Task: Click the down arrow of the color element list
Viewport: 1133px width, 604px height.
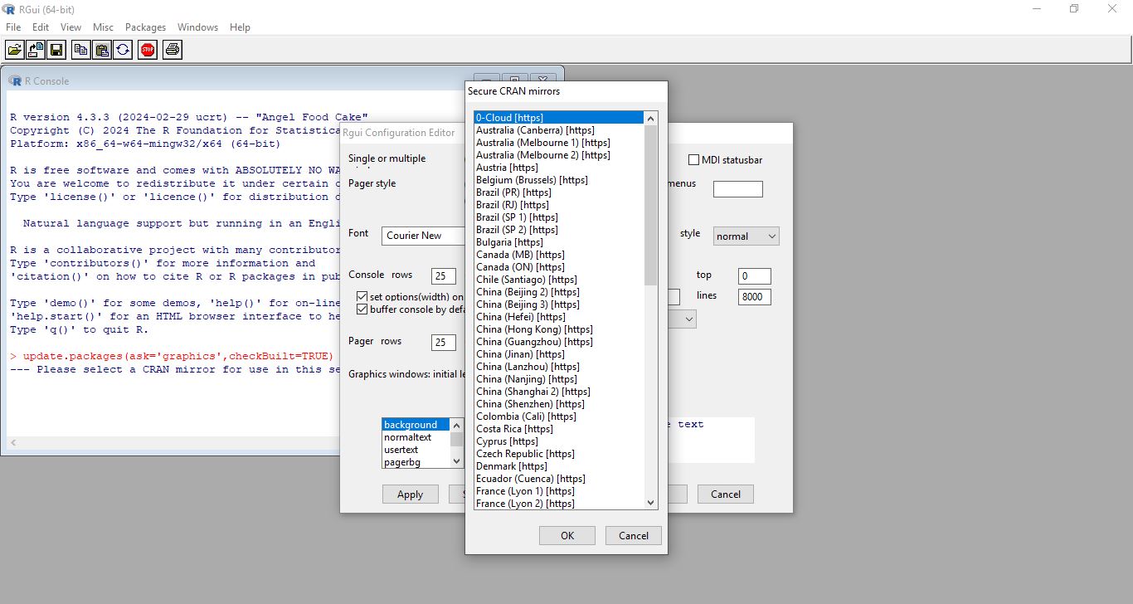Action: 456,460
